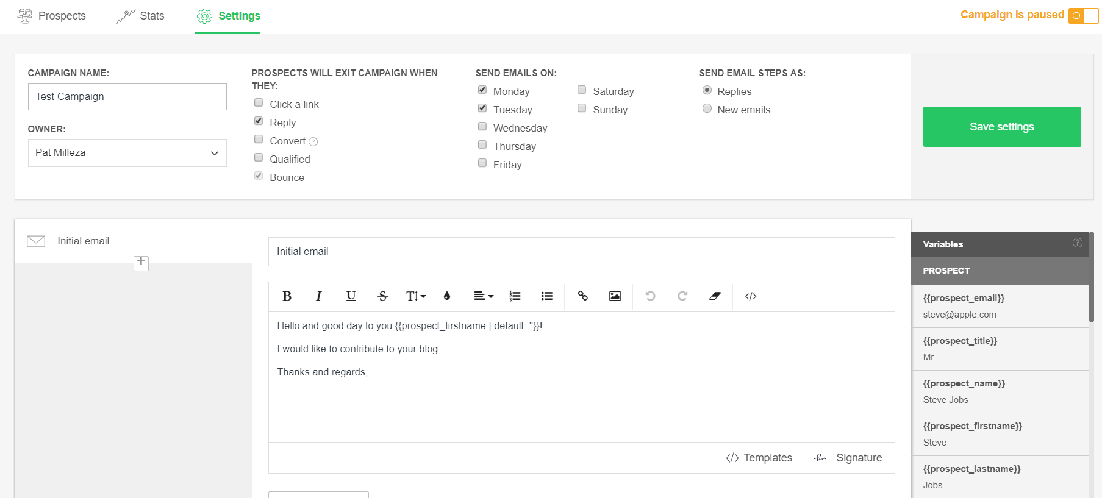Click the ordered list icon
1102x498 pixels.
pyautogui.click(x=515, y=296)
